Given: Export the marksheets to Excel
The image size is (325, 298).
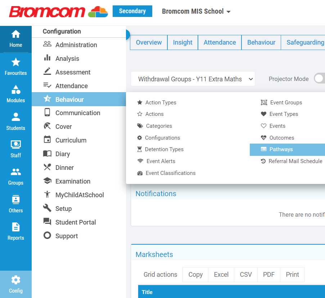Looking at the screenshot, I should click(221, 275).
